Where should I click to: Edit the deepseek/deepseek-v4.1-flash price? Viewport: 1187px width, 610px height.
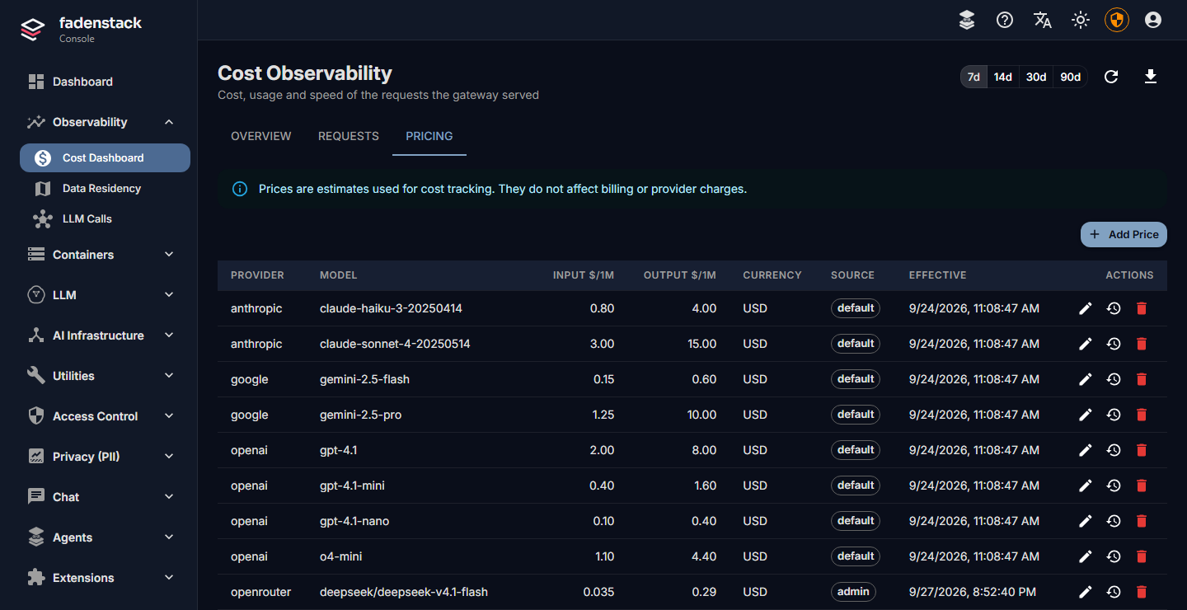pos(1086,592)
